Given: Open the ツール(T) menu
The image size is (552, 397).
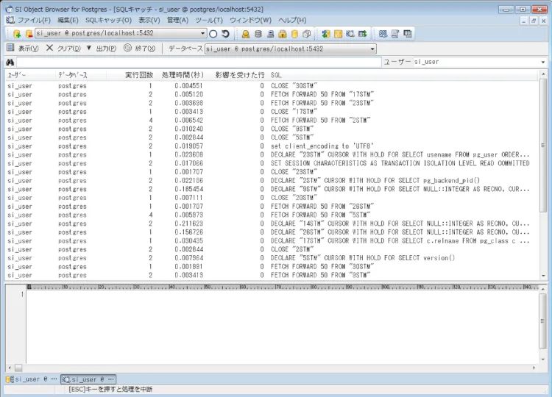Looking at the screenshot, I should click(209, 20).
